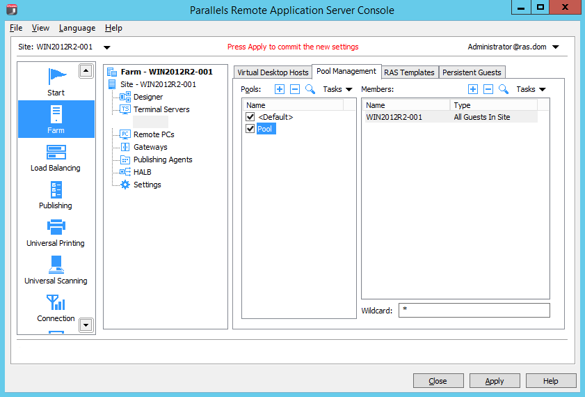Sort members by Name column header
Image resolution: width=585 pixels, height=397 pixels.
point(406,105)
